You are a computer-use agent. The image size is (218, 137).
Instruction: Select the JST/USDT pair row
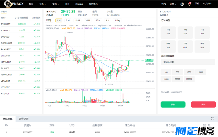point(21,81)
